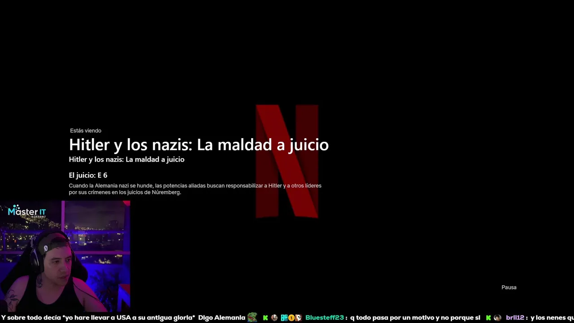The width and height of the screenshot is (574, 323).
Task: Click the Kick icon before brli12
Action: click(488, 318)
